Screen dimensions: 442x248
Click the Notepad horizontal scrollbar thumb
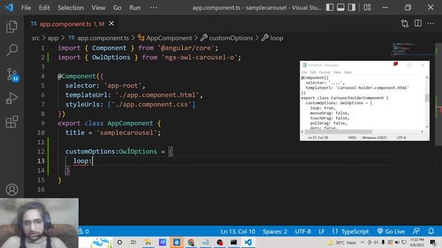[338, 132]
